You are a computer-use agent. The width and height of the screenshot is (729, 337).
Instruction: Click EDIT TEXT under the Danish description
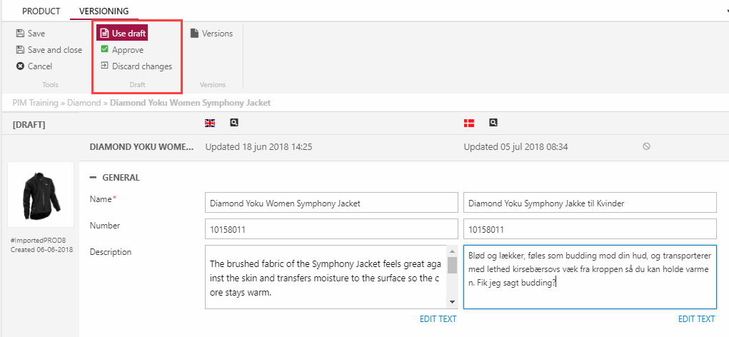[696, 319]
